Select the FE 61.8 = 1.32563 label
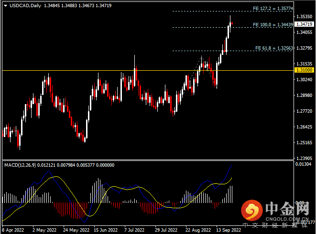This screenshot has height=234, width=316. pos(274,48)
